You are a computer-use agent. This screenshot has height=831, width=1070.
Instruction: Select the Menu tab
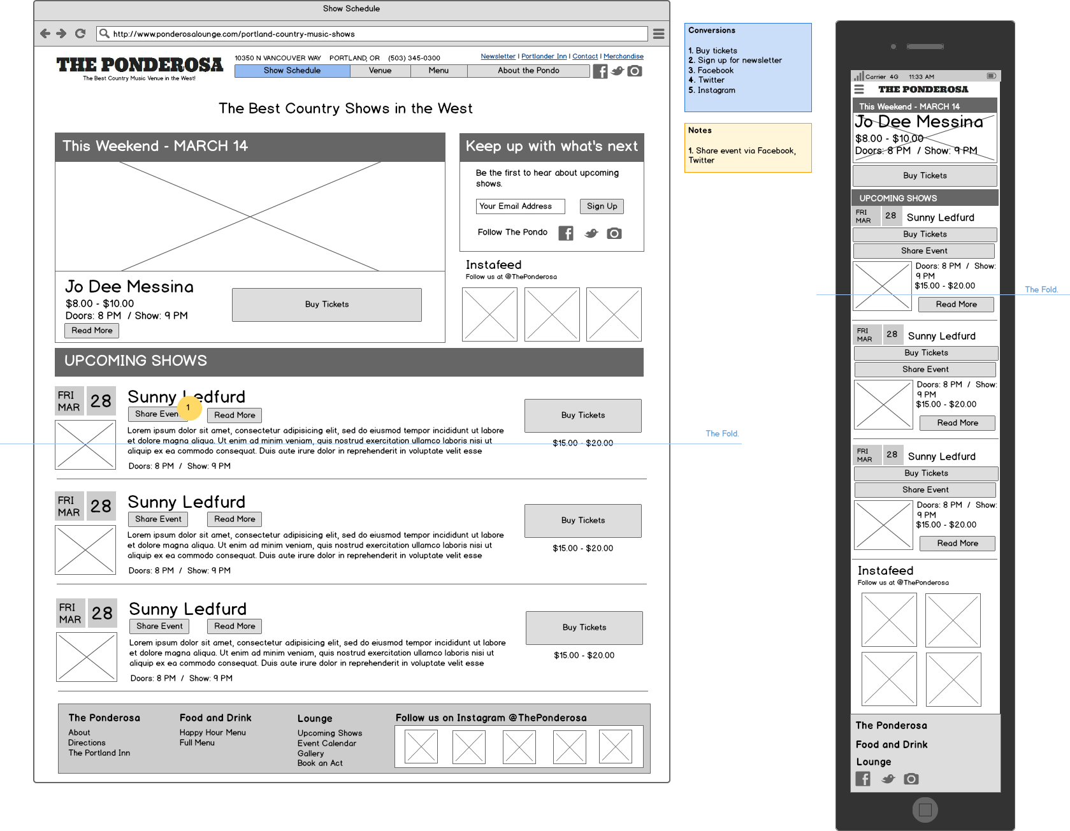coord(438,71)
